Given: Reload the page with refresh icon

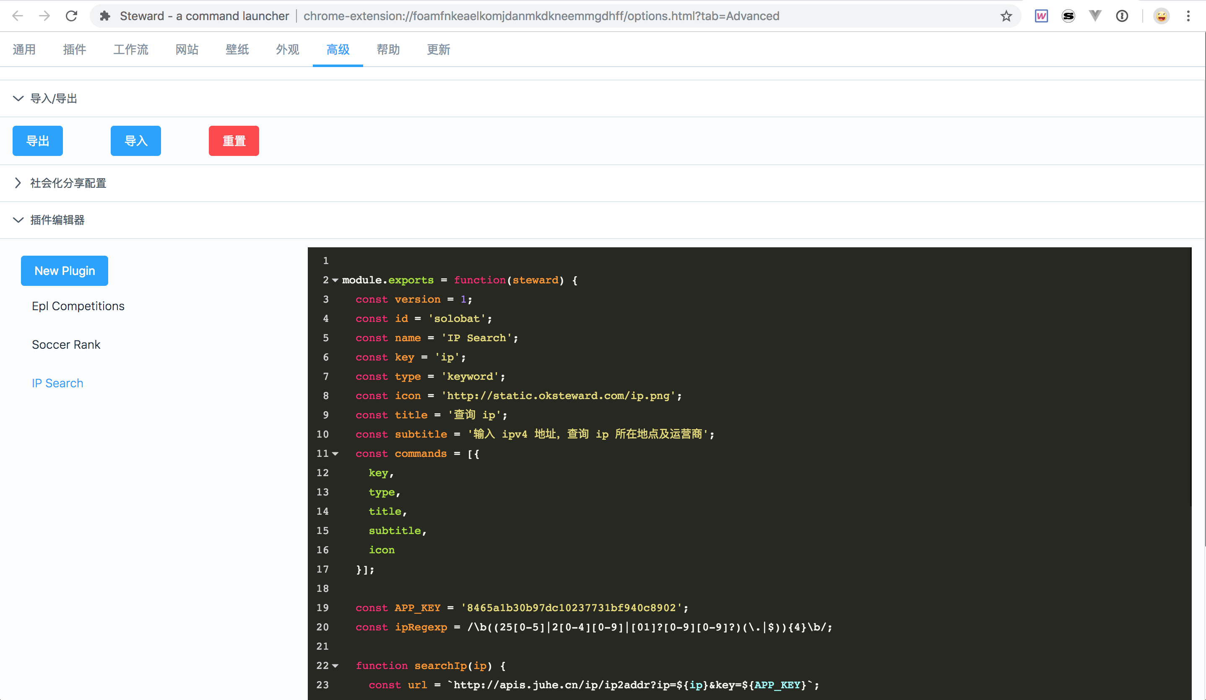Looking at the screenshot, I should (71, 16).
